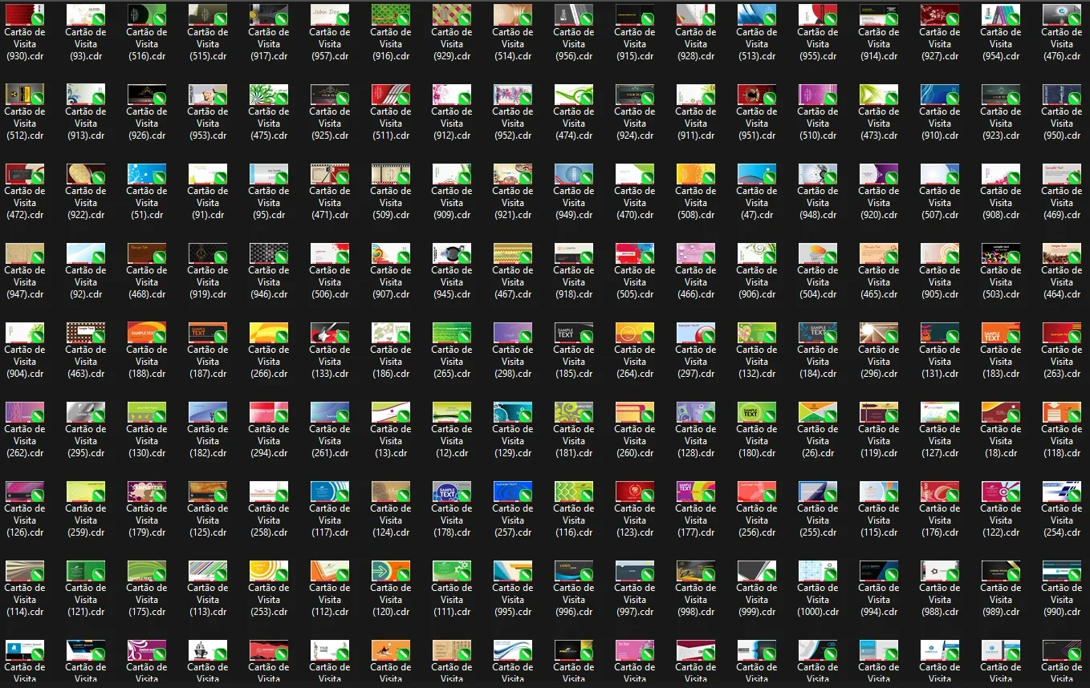Select the Cartão de Visita (296).cdr thumbnail
The width and height of the screenshot is (1090, 688).
[879, 332]
